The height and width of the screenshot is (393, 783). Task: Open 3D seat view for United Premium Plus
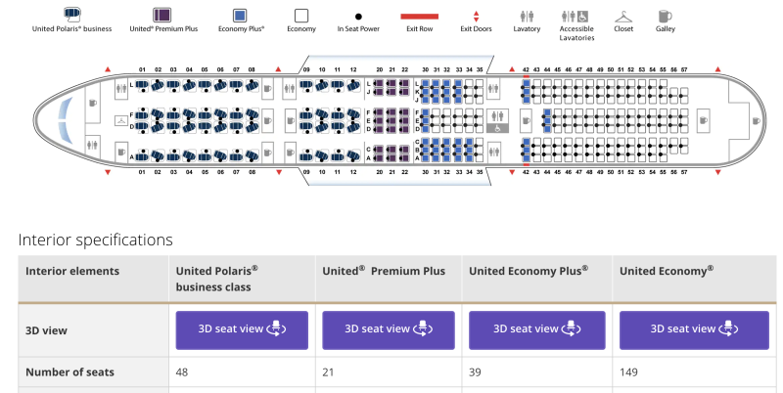pyautogui.click(x=389, y=329)
